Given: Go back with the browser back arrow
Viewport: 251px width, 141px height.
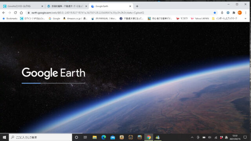Looking at the screenshot, I should tap(4, 13).
